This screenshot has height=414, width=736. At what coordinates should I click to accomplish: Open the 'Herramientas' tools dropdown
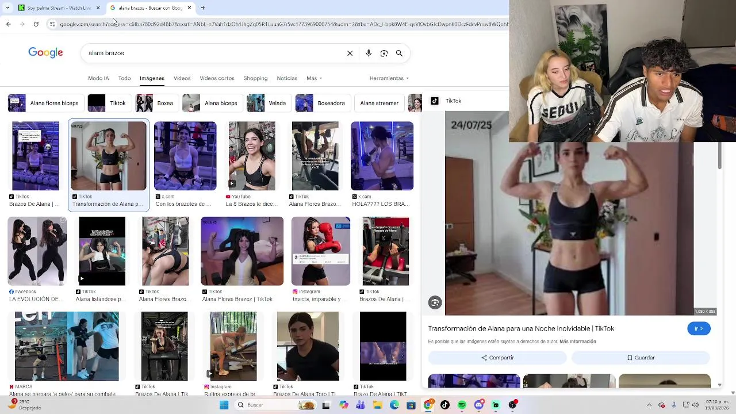click(389, 78)
